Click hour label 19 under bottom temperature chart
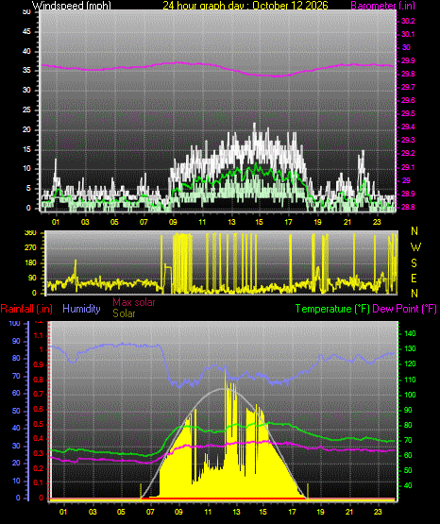 pos(320,512)
